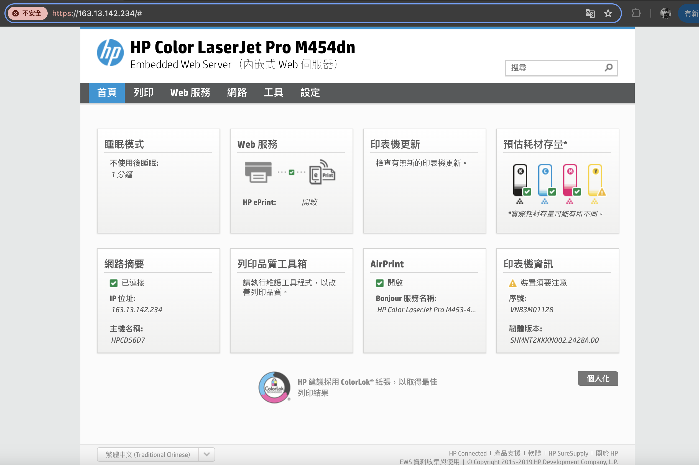Open the 產品支援 footer link
699x465 pixels.
click(x=507, y=453)
